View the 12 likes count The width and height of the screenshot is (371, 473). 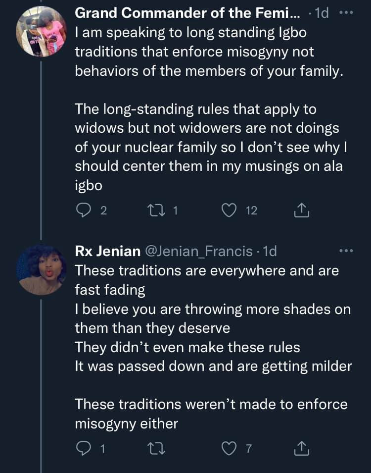251,210
